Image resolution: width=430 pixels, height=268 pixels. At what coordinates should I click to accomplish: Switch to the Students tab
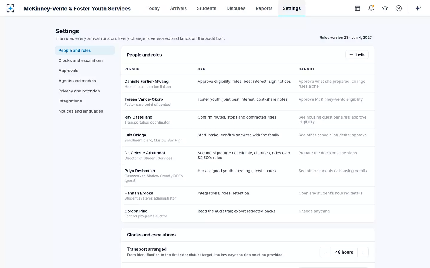[x=206, y=8]
